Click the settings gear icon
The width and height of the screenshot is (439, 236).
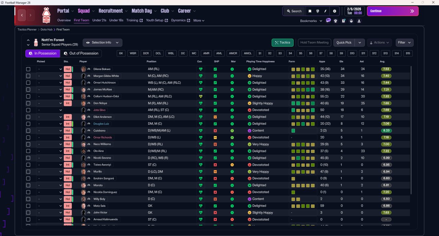click(334, 11)
